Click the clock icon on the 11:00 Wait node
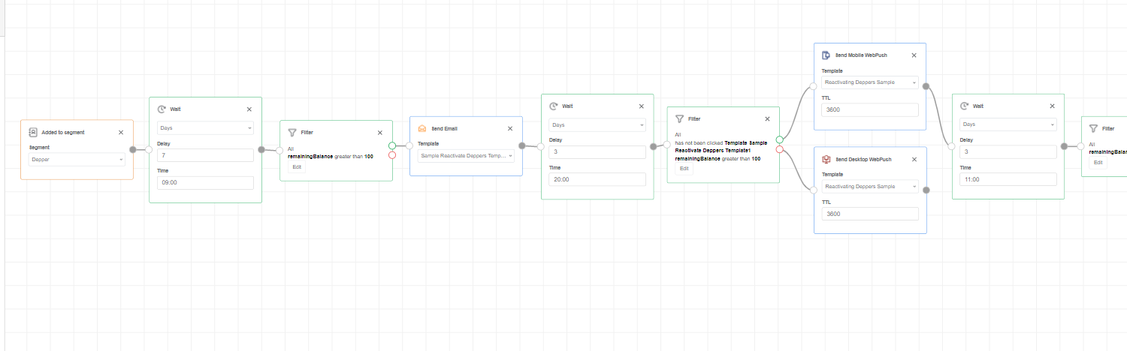This screenshot has width=1127, height=351. coord(964,106)
